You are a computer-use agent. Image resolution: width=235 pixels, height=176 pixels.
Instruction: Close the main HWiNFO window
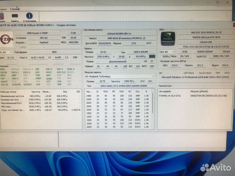pyautogui.click(x=227, y=2)
